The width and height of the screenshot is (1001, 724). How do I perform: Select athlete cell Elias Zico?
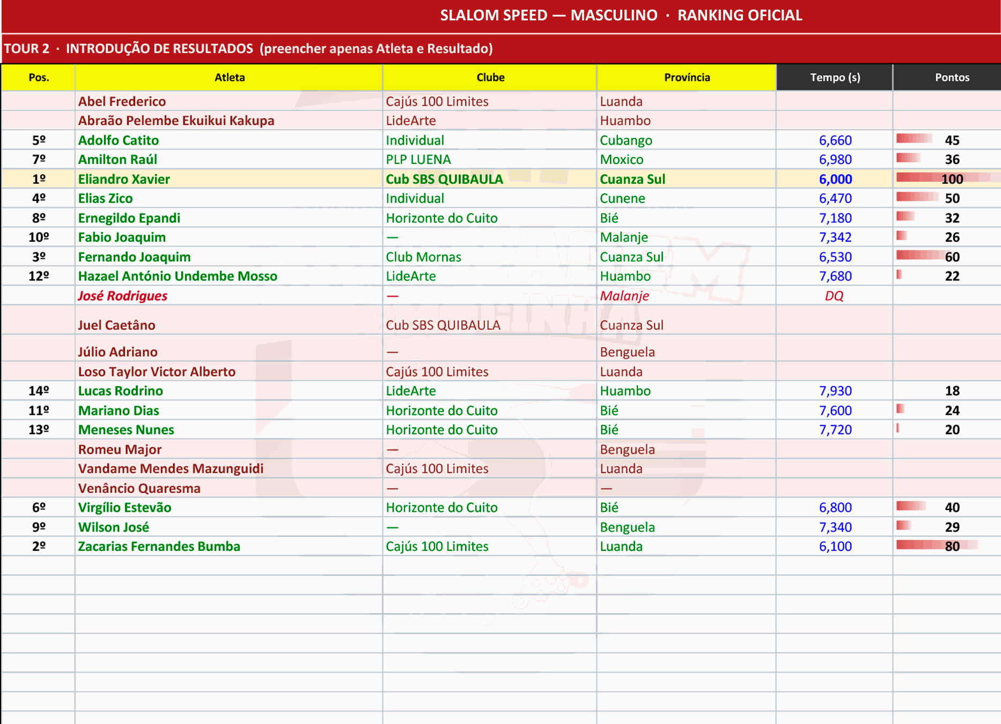tap(229, 198)
